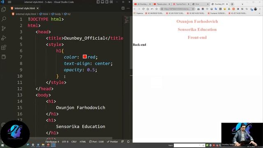Click the Oxunjon Farhodovich heading in browser
263x148 pixels.
coord(197,21)
